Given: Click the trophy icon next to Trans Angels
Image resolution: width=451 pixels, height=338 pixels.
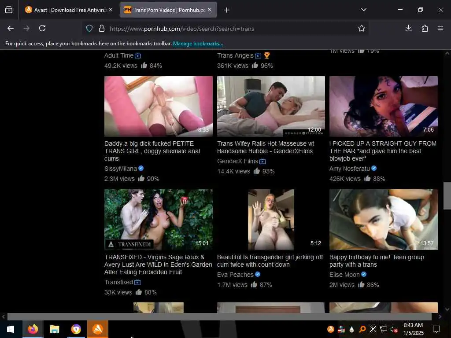Looking at the screenshot, I should pyautogui.click(x=266, y=55).
